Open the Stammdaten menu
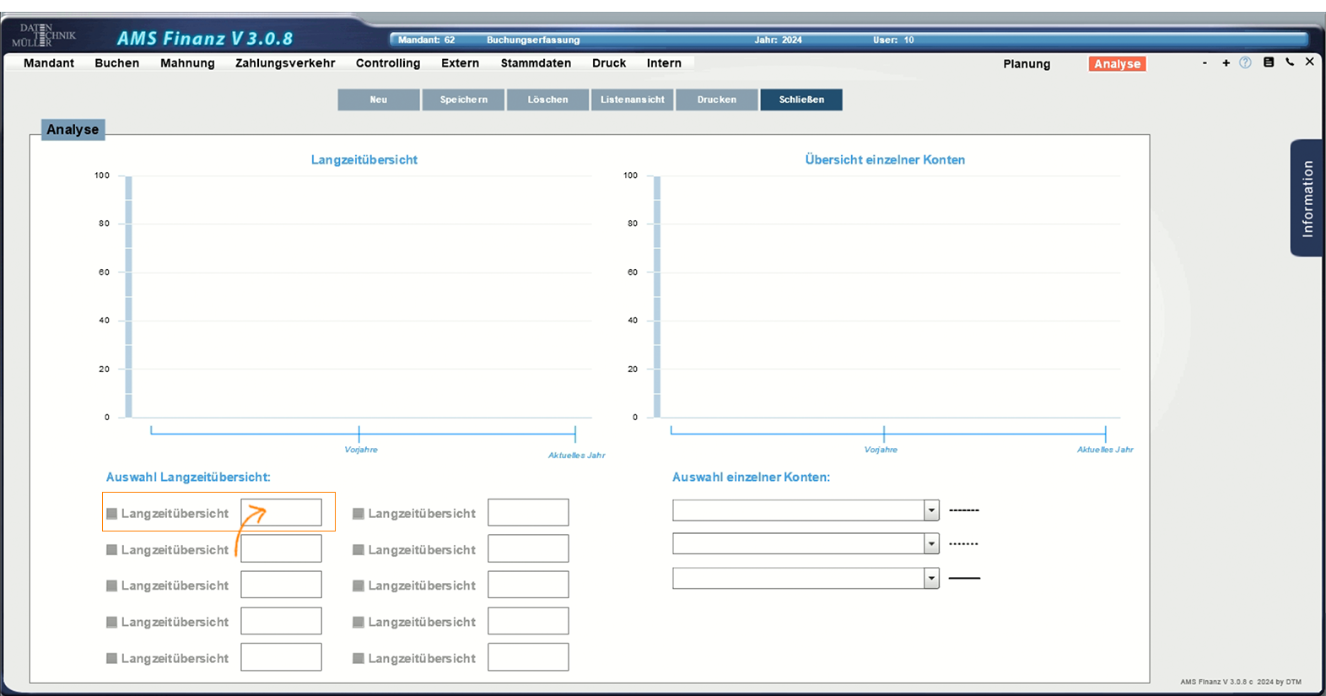Screen dimensions: 1326x696 click(x=536, y=63)
